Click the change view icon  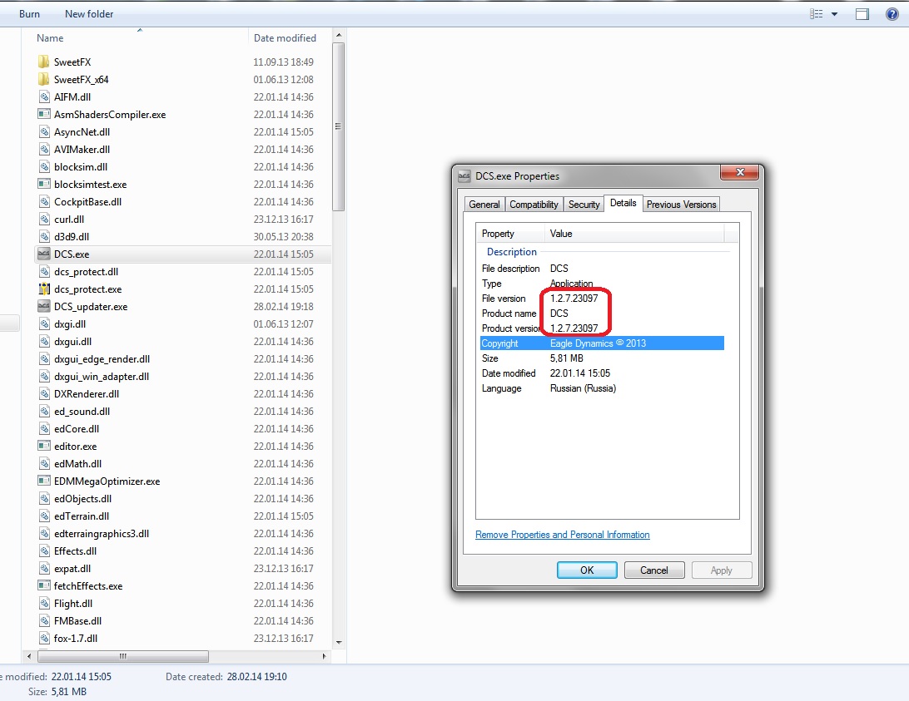coord(817,14)
